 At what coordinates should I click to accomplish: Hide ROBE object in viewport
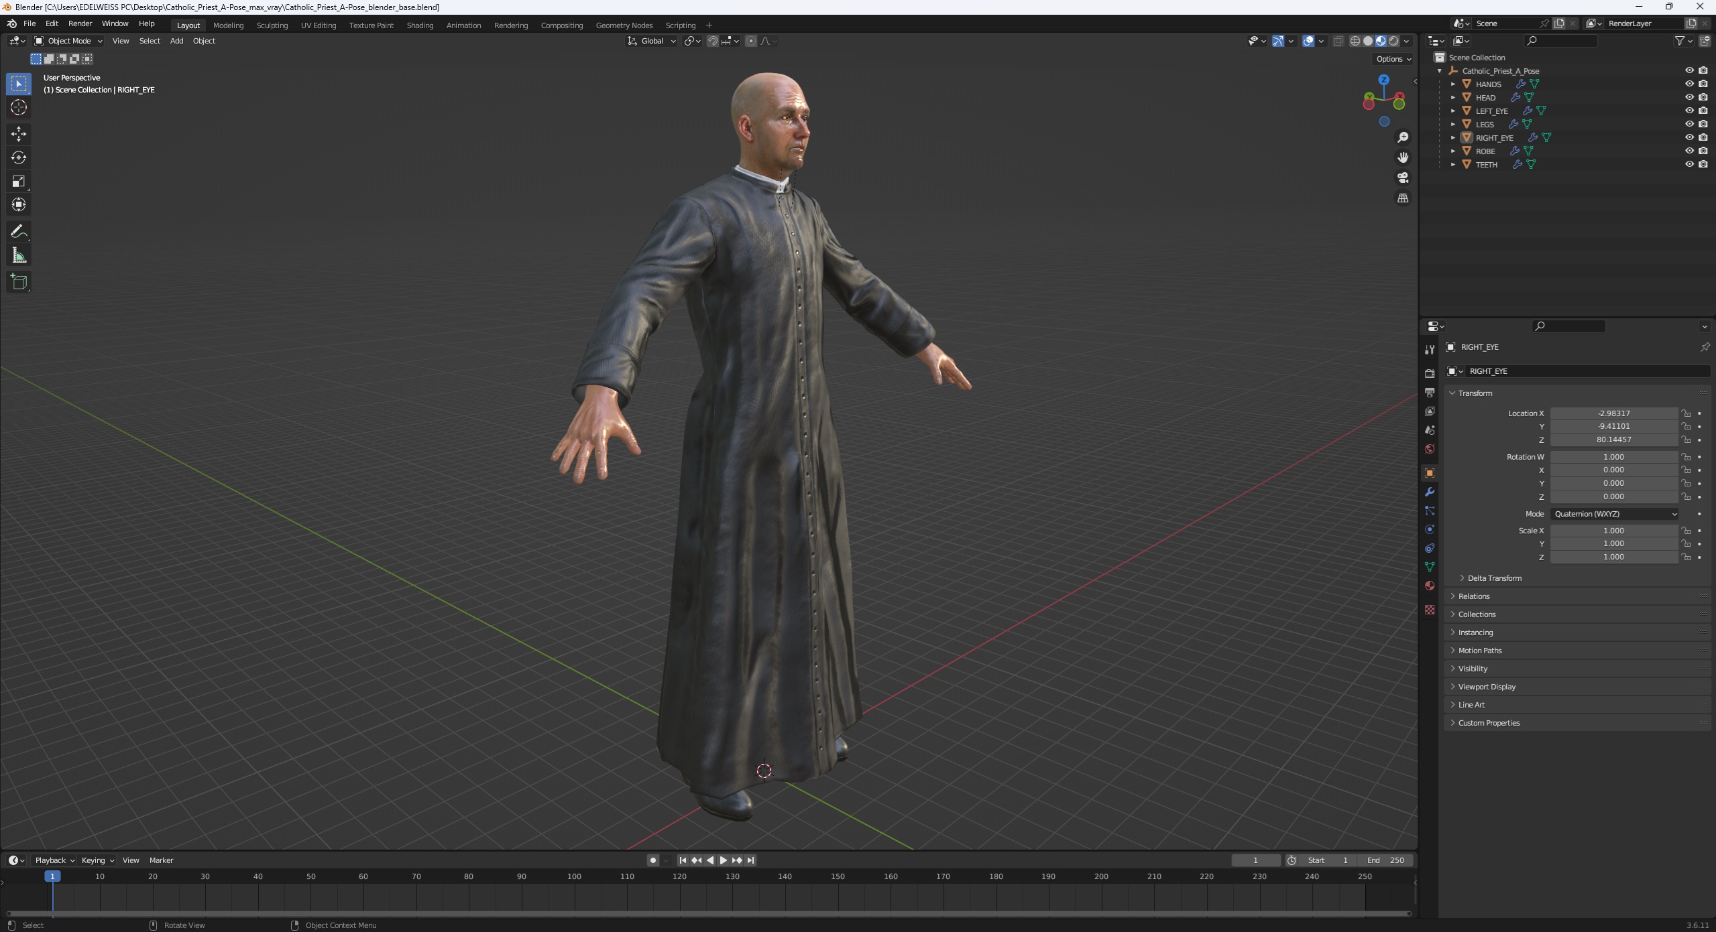(x=1689, y=151)
